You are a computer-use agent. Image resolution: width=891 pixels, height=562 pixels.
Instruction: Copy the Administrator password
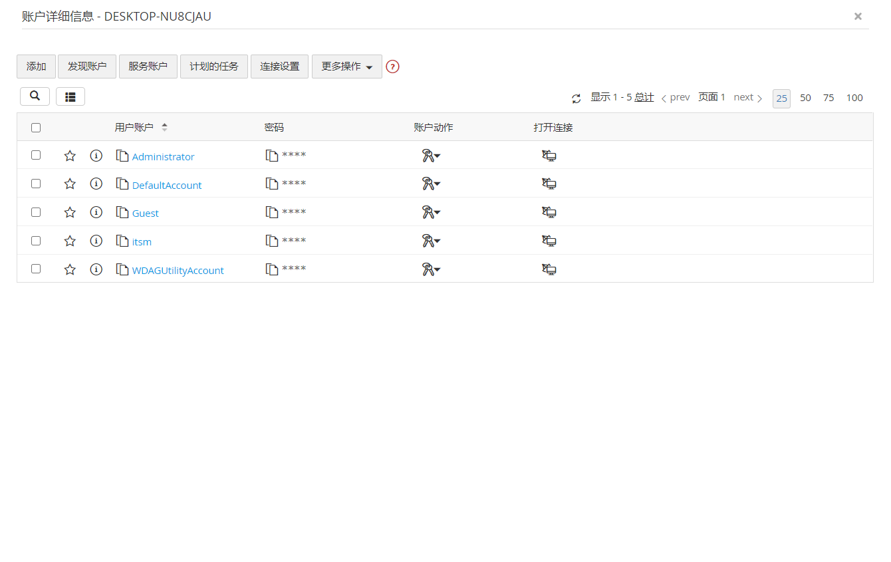click(x=272, y=156)
